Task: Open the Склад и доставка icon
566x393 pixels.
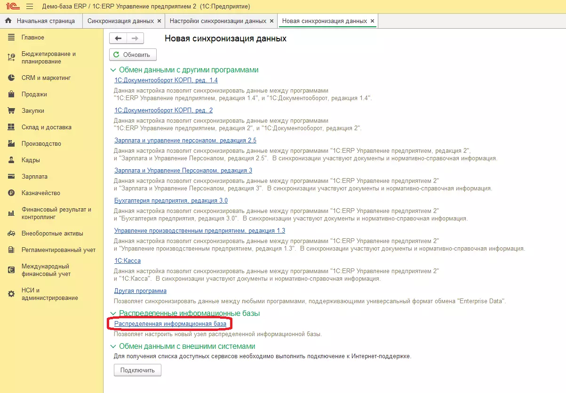Action: tap(11, 127)
